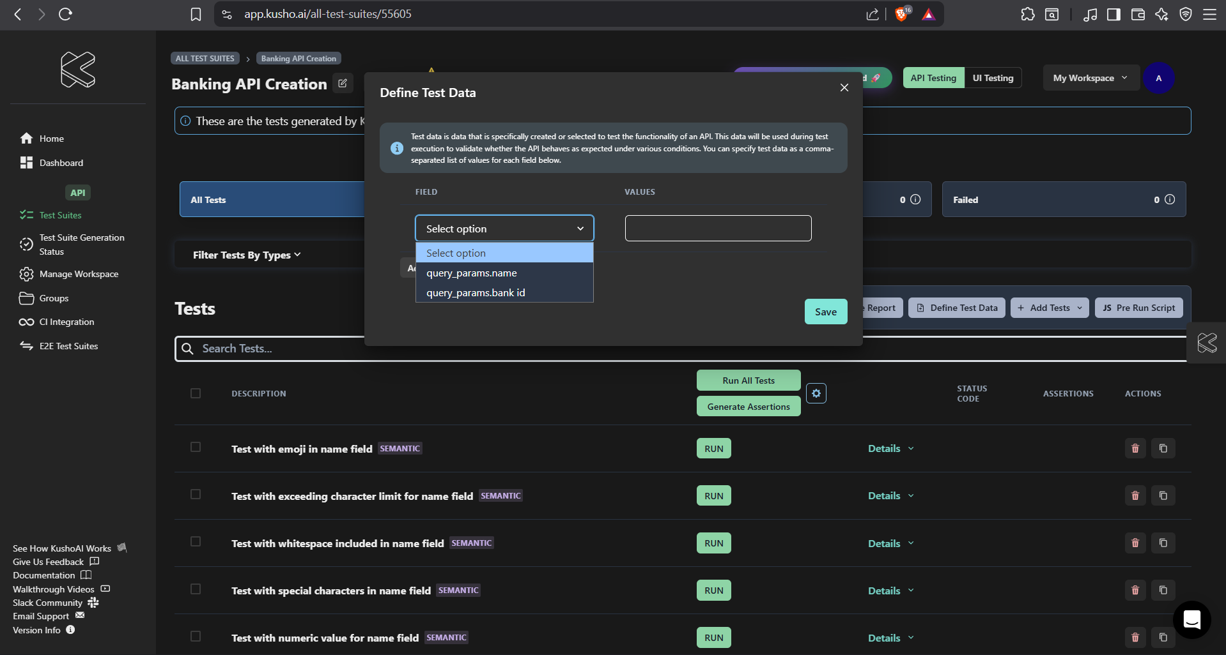The height and width of the screenshot is (655, 1226).
Task: Choose query_params.name option
Action: tap(504, 273)
